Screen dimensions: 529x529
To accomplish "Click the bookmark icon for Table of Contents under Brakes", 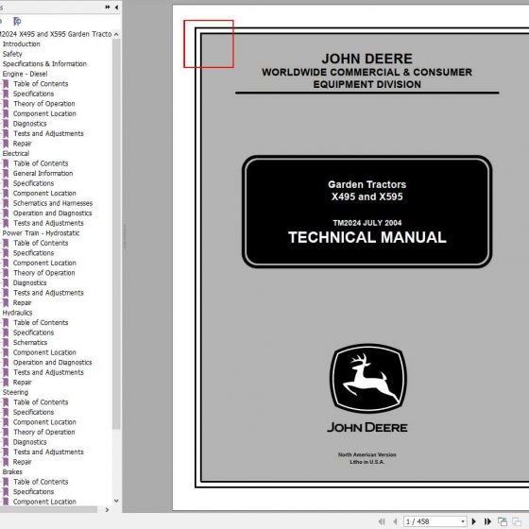I will [6, 482].
